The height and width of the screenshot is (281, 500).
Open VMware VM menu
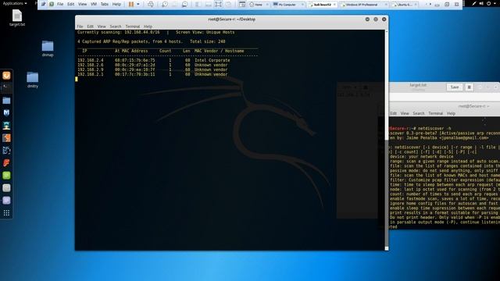94,4
